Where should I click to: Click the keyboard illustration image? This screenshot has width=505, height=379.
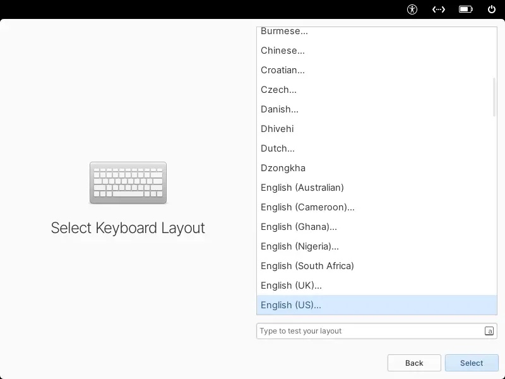coord(128,182)
